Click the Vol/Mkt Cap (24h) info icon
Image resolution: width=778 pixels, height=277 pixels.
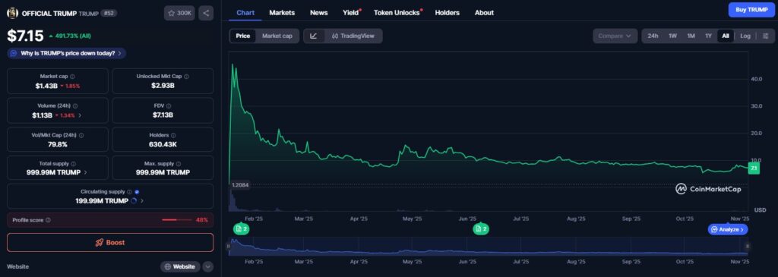tap(81, 135)
